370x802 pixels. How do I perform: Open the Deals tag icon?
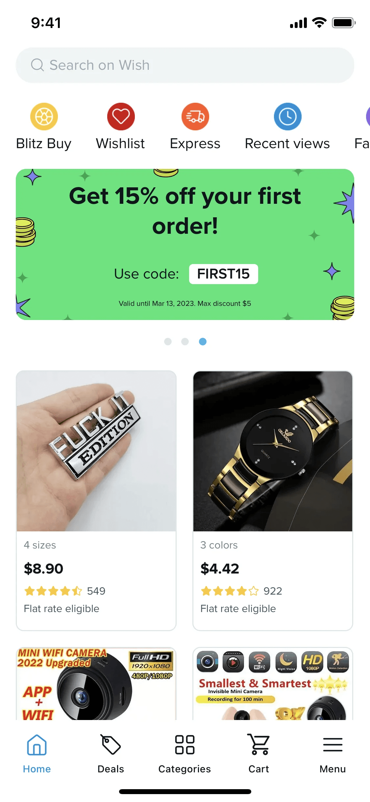[x=111, y=744]
